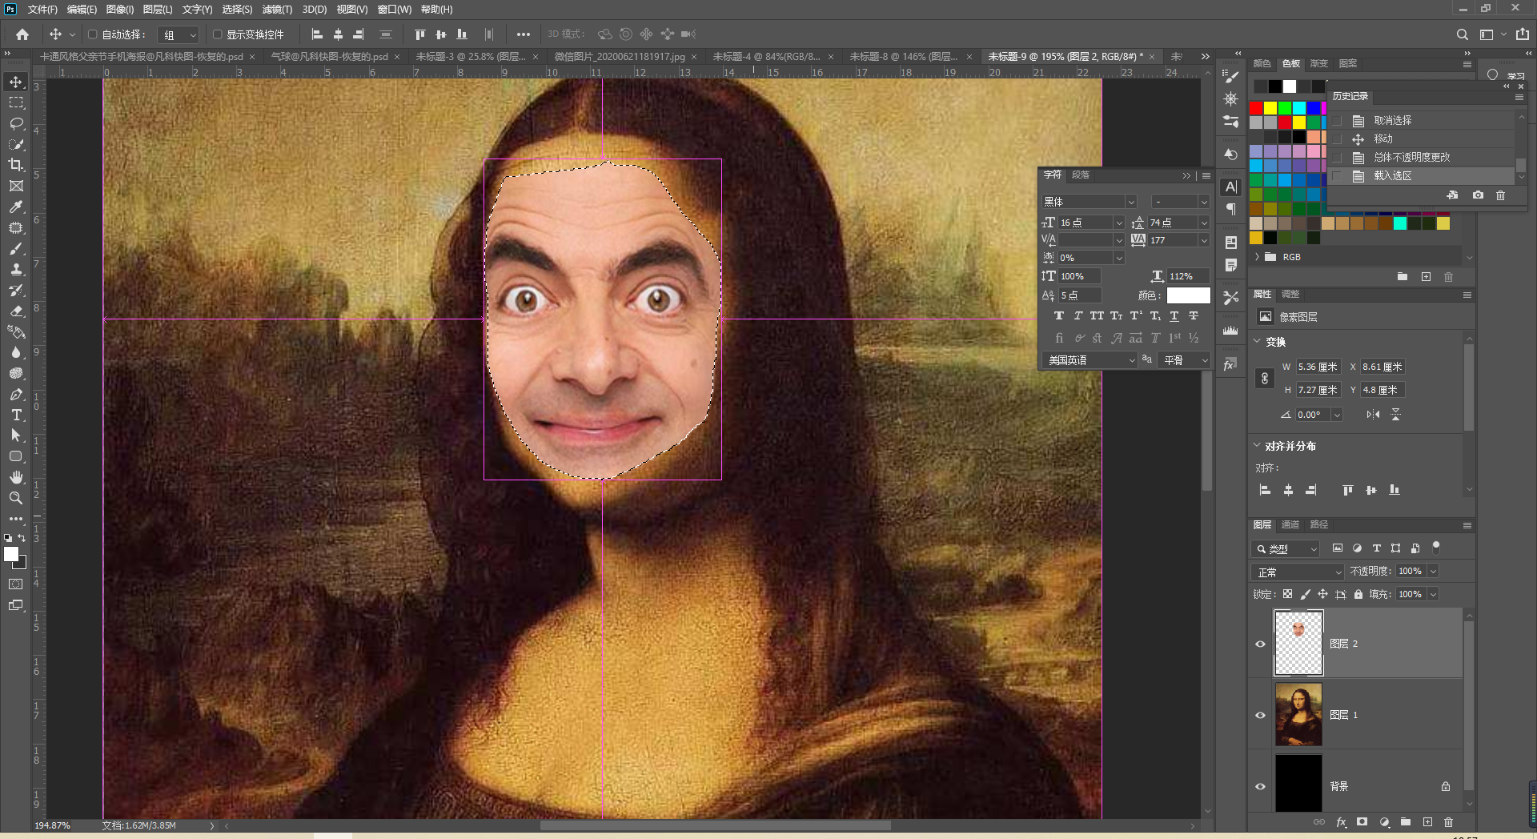The image size is (1537, 839).
Task: Create a new layer from Layers panel
Action: point(1427,822)
